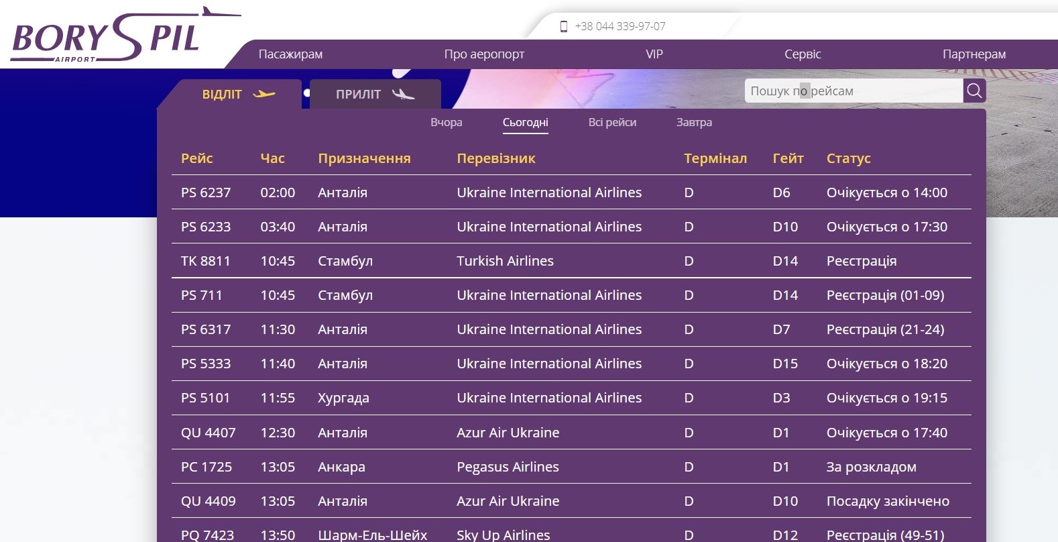
Task: Select flight QU 4409
Action: pos(208,501)
